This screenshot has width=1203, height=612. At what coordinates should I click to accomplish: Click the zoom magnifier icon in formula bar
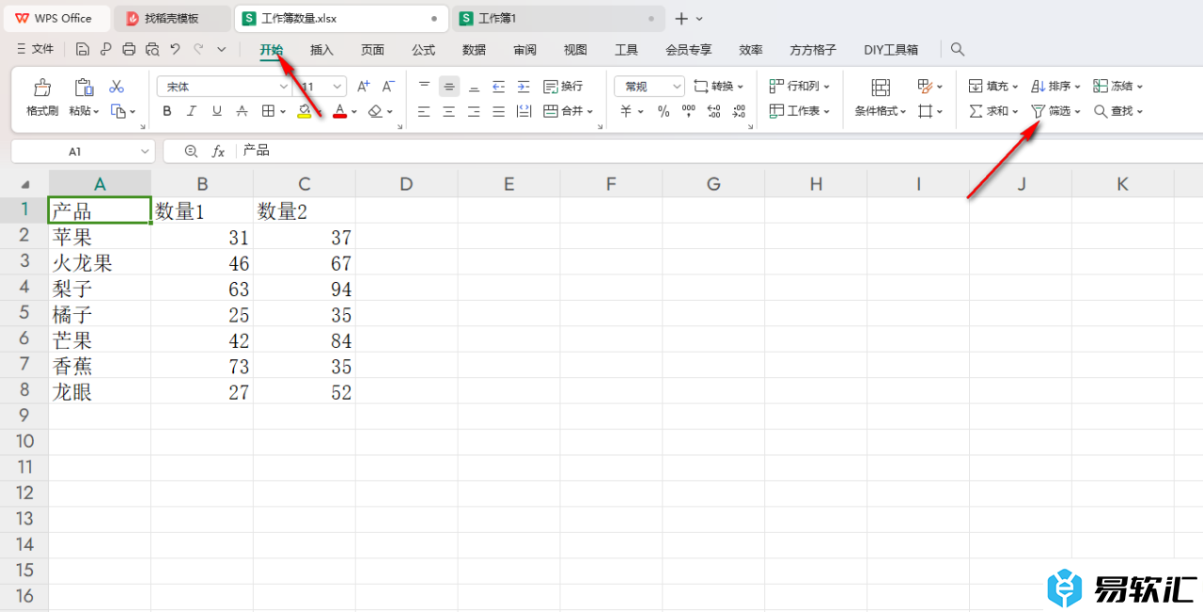[192, 150]
